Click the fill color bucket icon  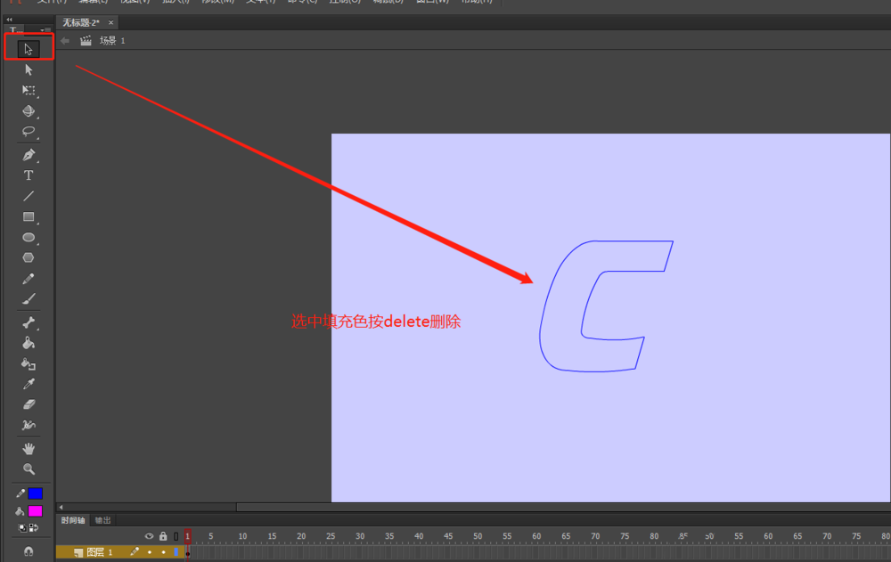[x=20, y=511]
